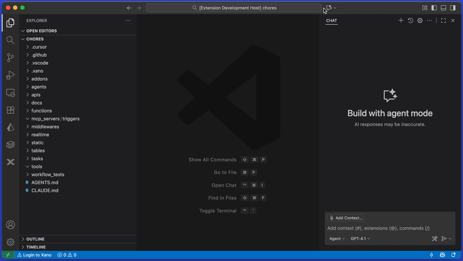This screenshot has height=261, width=463.
Task: Start a new chat with plus icon
Action: 401,21
